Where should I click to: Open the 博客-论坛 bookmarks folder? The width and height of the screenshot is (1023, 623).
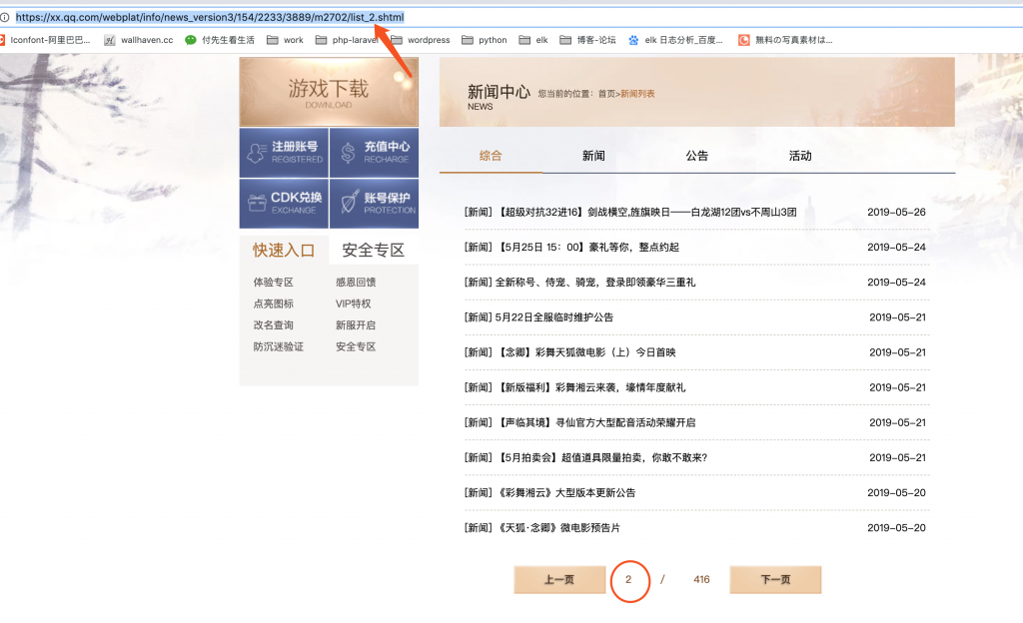pyautogui.click(x=587, y=40)
